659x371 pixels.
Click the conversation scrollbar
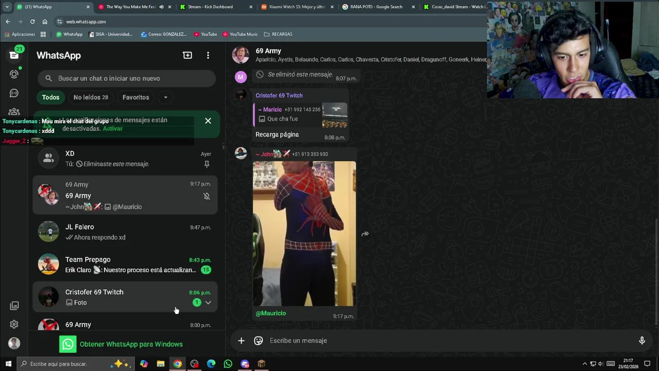click(x=656, y=272)
